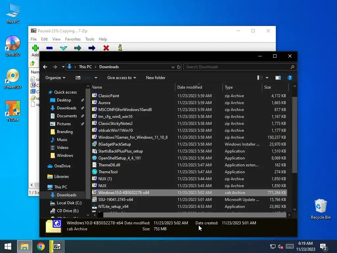Viewport: 337px width, 253px height.
Task: Select the ClassicPaint zip file
Action: (x=189, y=96)
